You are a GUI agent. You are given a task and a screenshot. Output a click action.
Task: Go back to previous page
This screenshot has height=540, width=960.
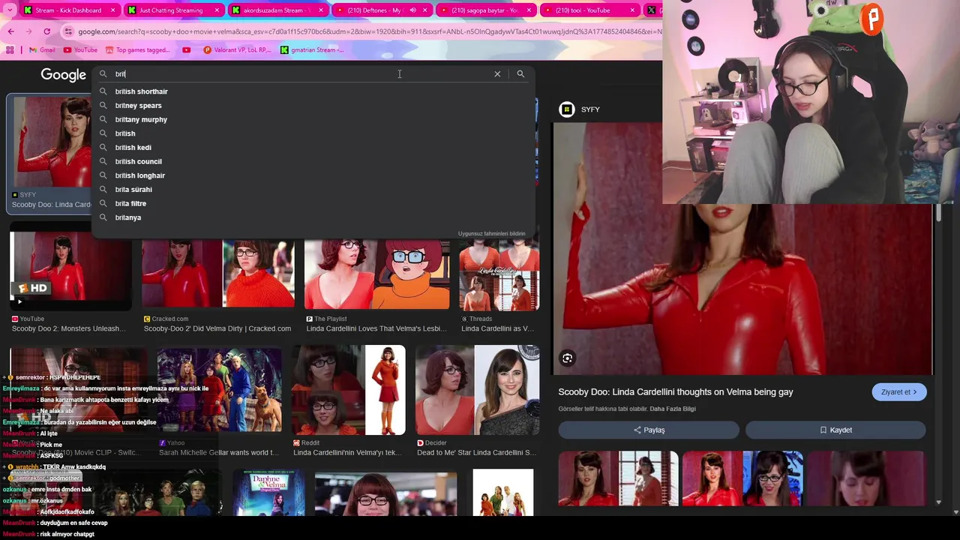[10, 31]
